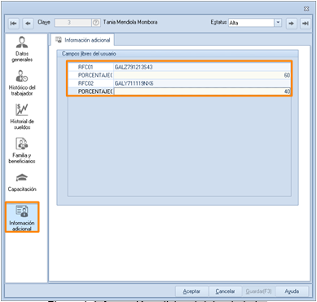Screen dimensions: 317x302
Task: Go to first record arrow
Action: tap(13, 24)
